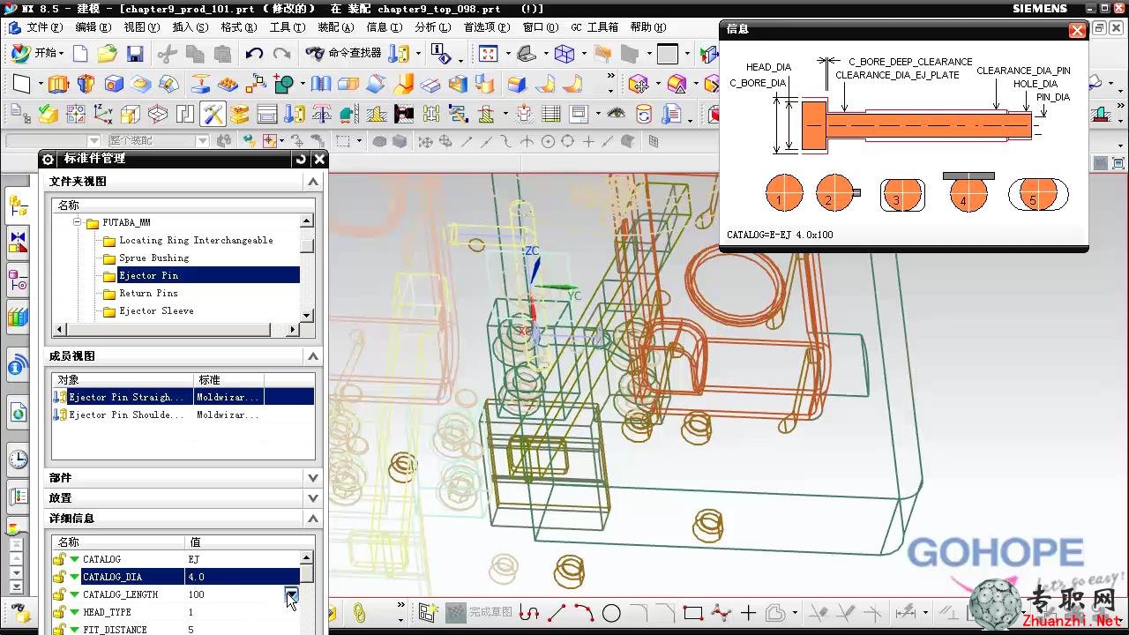Open the 插入(S) menu

pos(191,27)
